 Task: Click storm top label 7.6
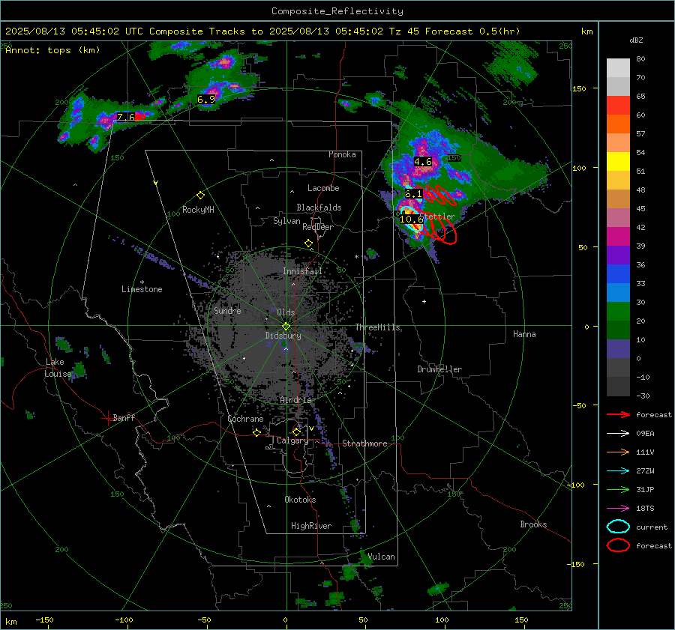tap(126, 117)
